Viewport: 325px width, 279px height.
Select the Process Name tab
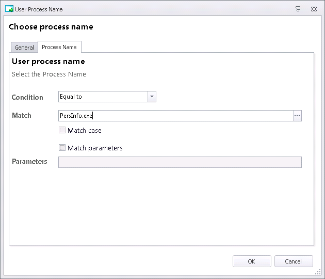pos(59,47)
